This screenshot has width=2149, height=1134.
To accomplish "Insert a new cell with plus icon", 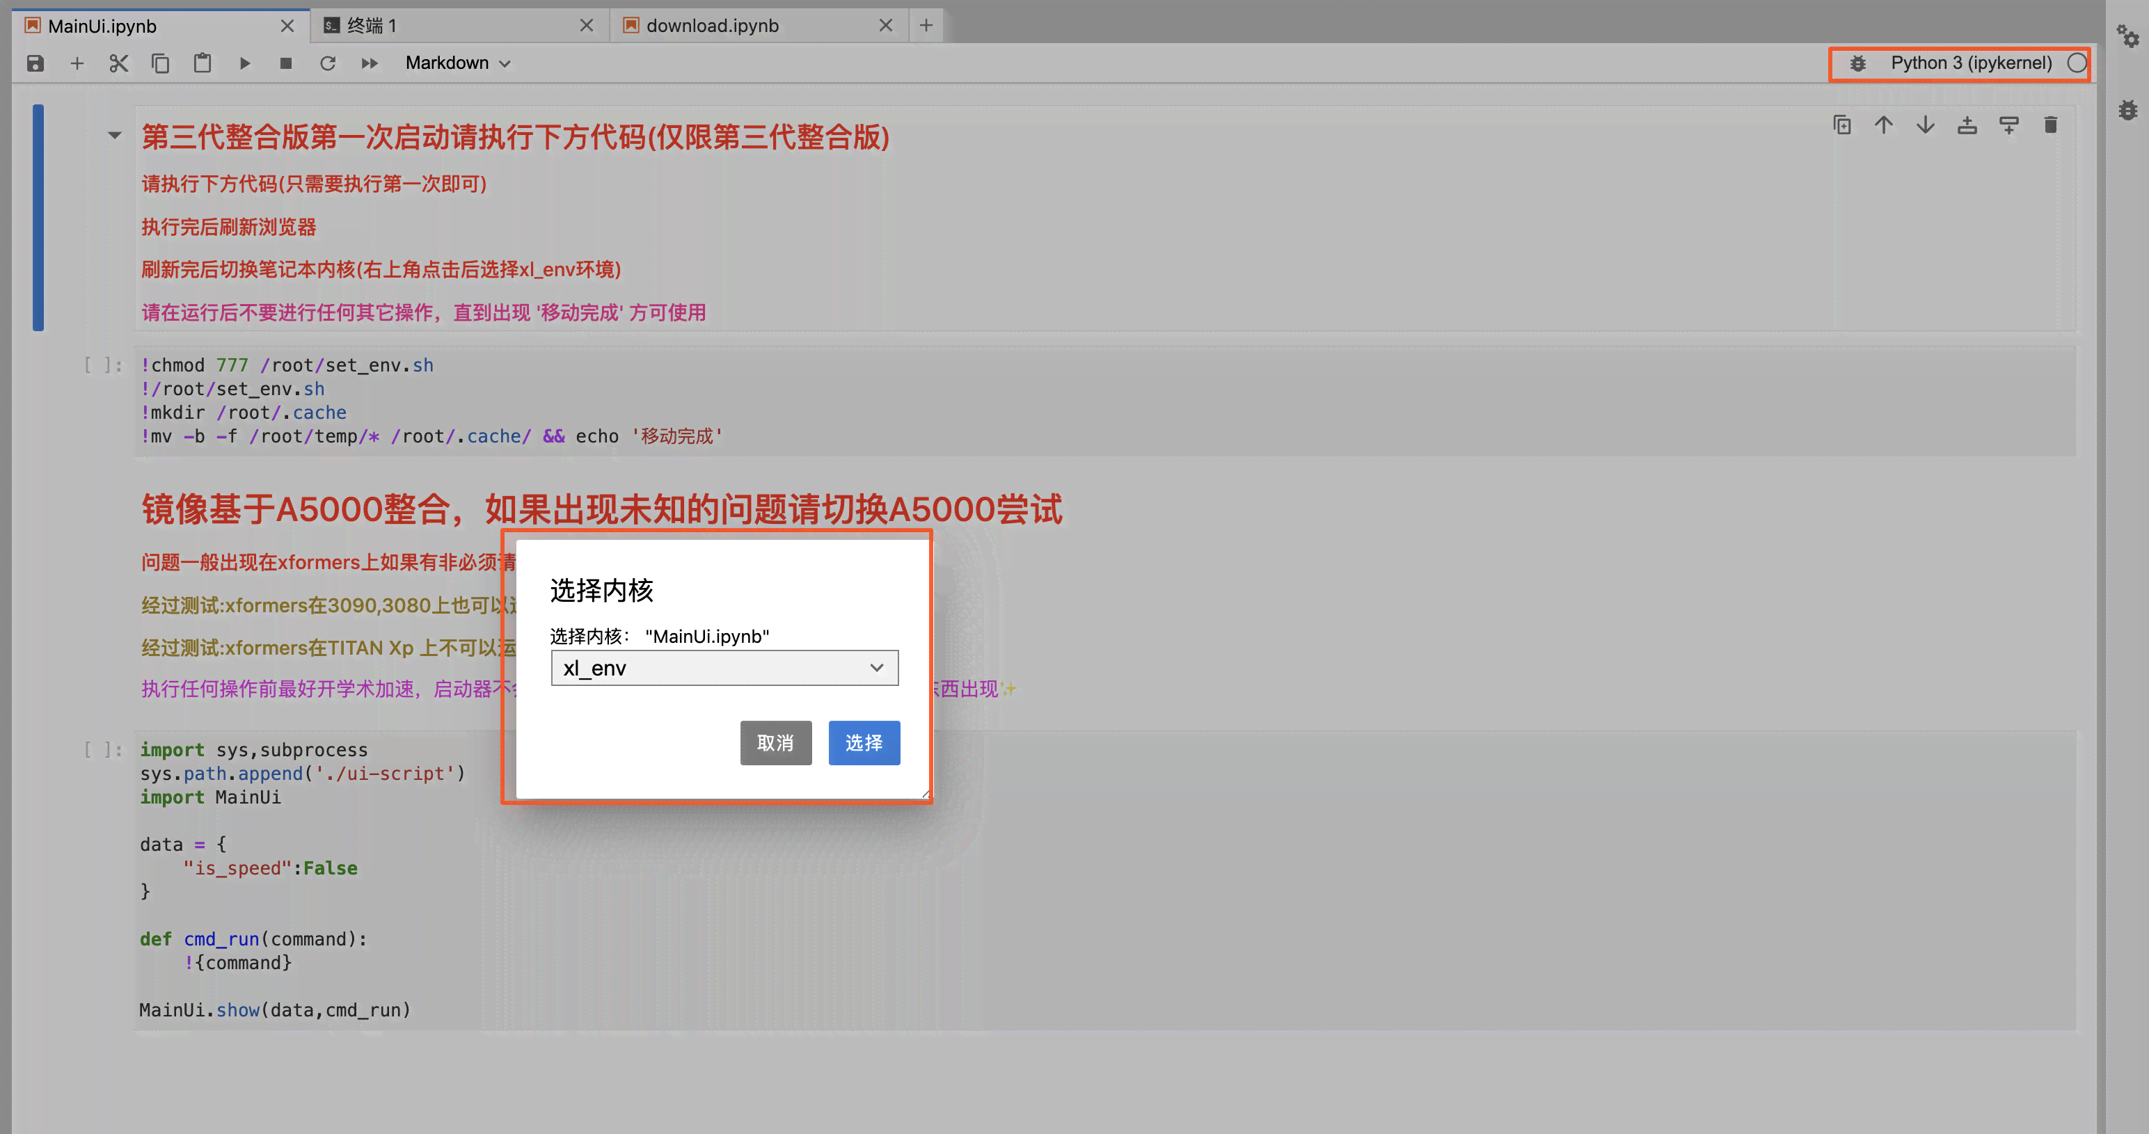I will 77,63.
